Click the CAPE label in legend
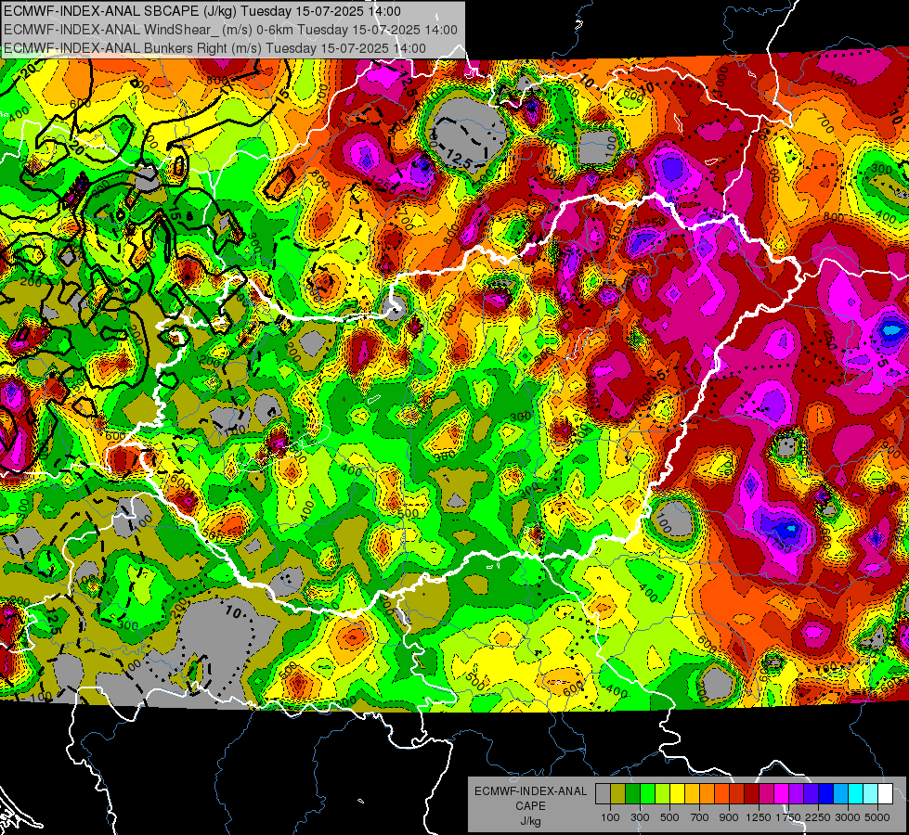 [x=530, y=806]
